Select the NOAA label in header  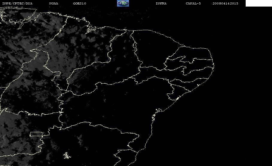coord(54,4)
